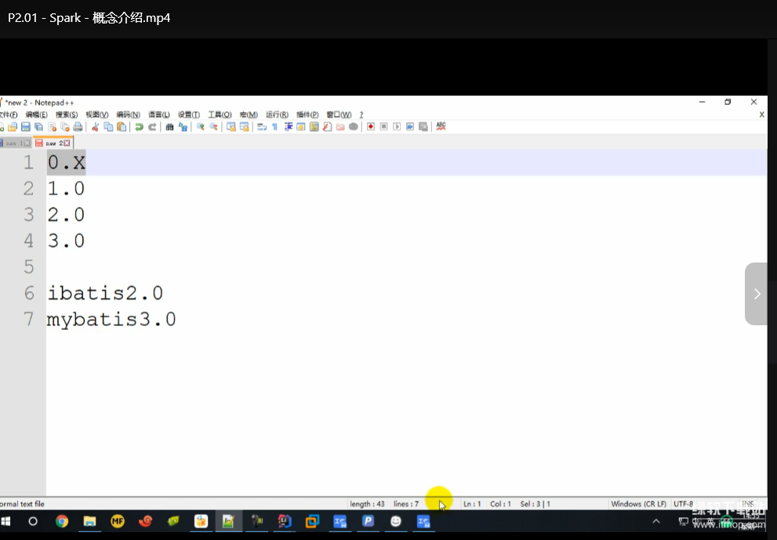Click the Zoom in magnifier icon
777x540 pixels.
pos(201,127)
